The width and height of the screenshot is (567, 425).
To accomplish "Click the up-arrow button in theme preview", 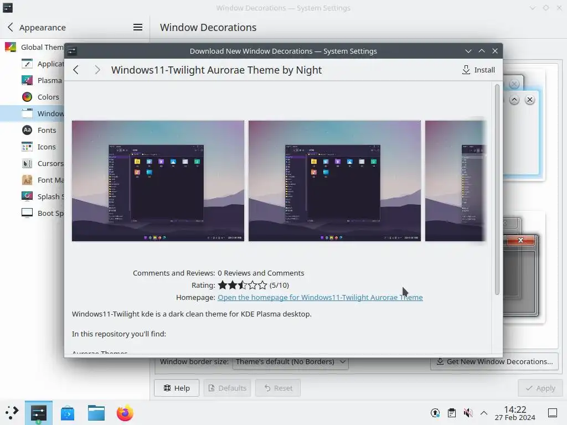I will tap(514, 100).
